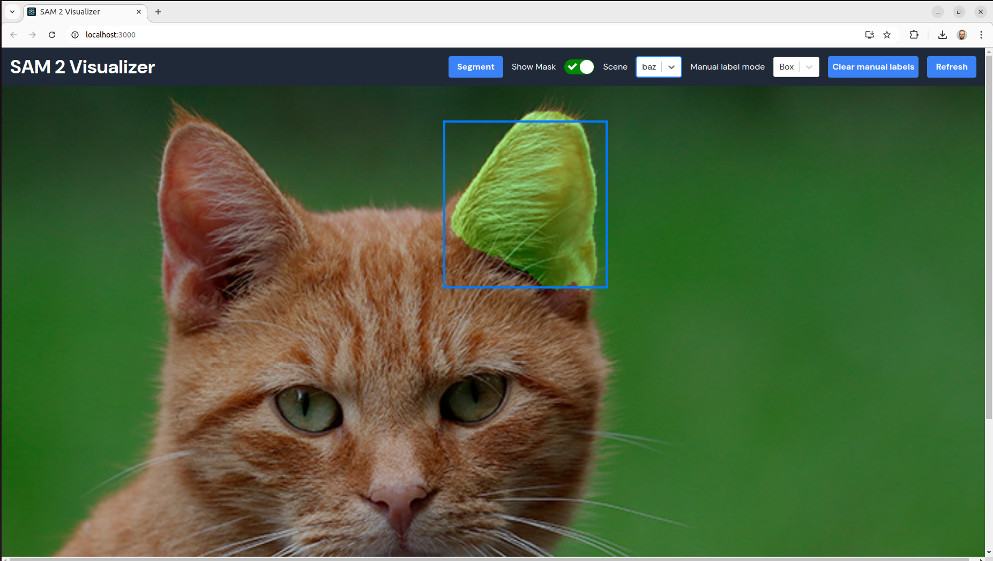Click the blue Refresh button
This screenshot has height=561, width=993.
coord(951,67)
